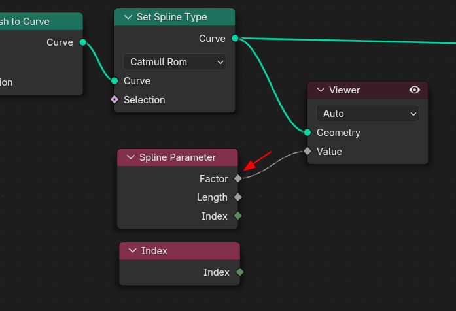
Task: Click the Value label in Viewer
Action: coord(329,152)
